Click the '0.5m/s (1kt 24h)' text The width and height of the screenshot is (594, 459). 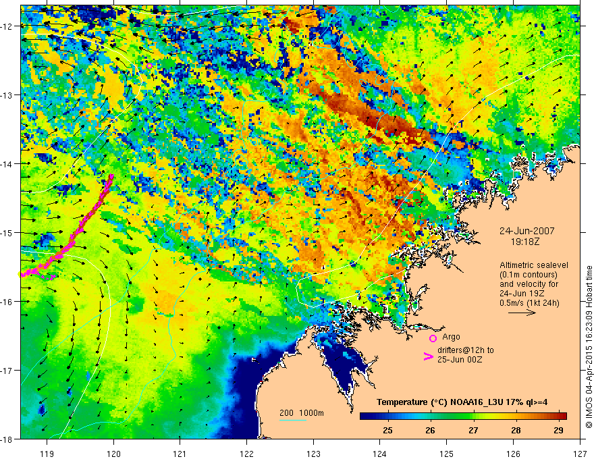point(530,302)
